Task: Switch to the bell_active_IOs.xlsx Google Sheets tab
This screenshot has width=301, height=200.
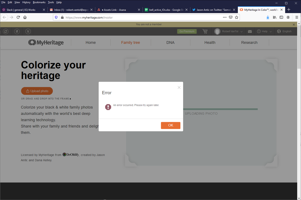Action: coord(166,10)
